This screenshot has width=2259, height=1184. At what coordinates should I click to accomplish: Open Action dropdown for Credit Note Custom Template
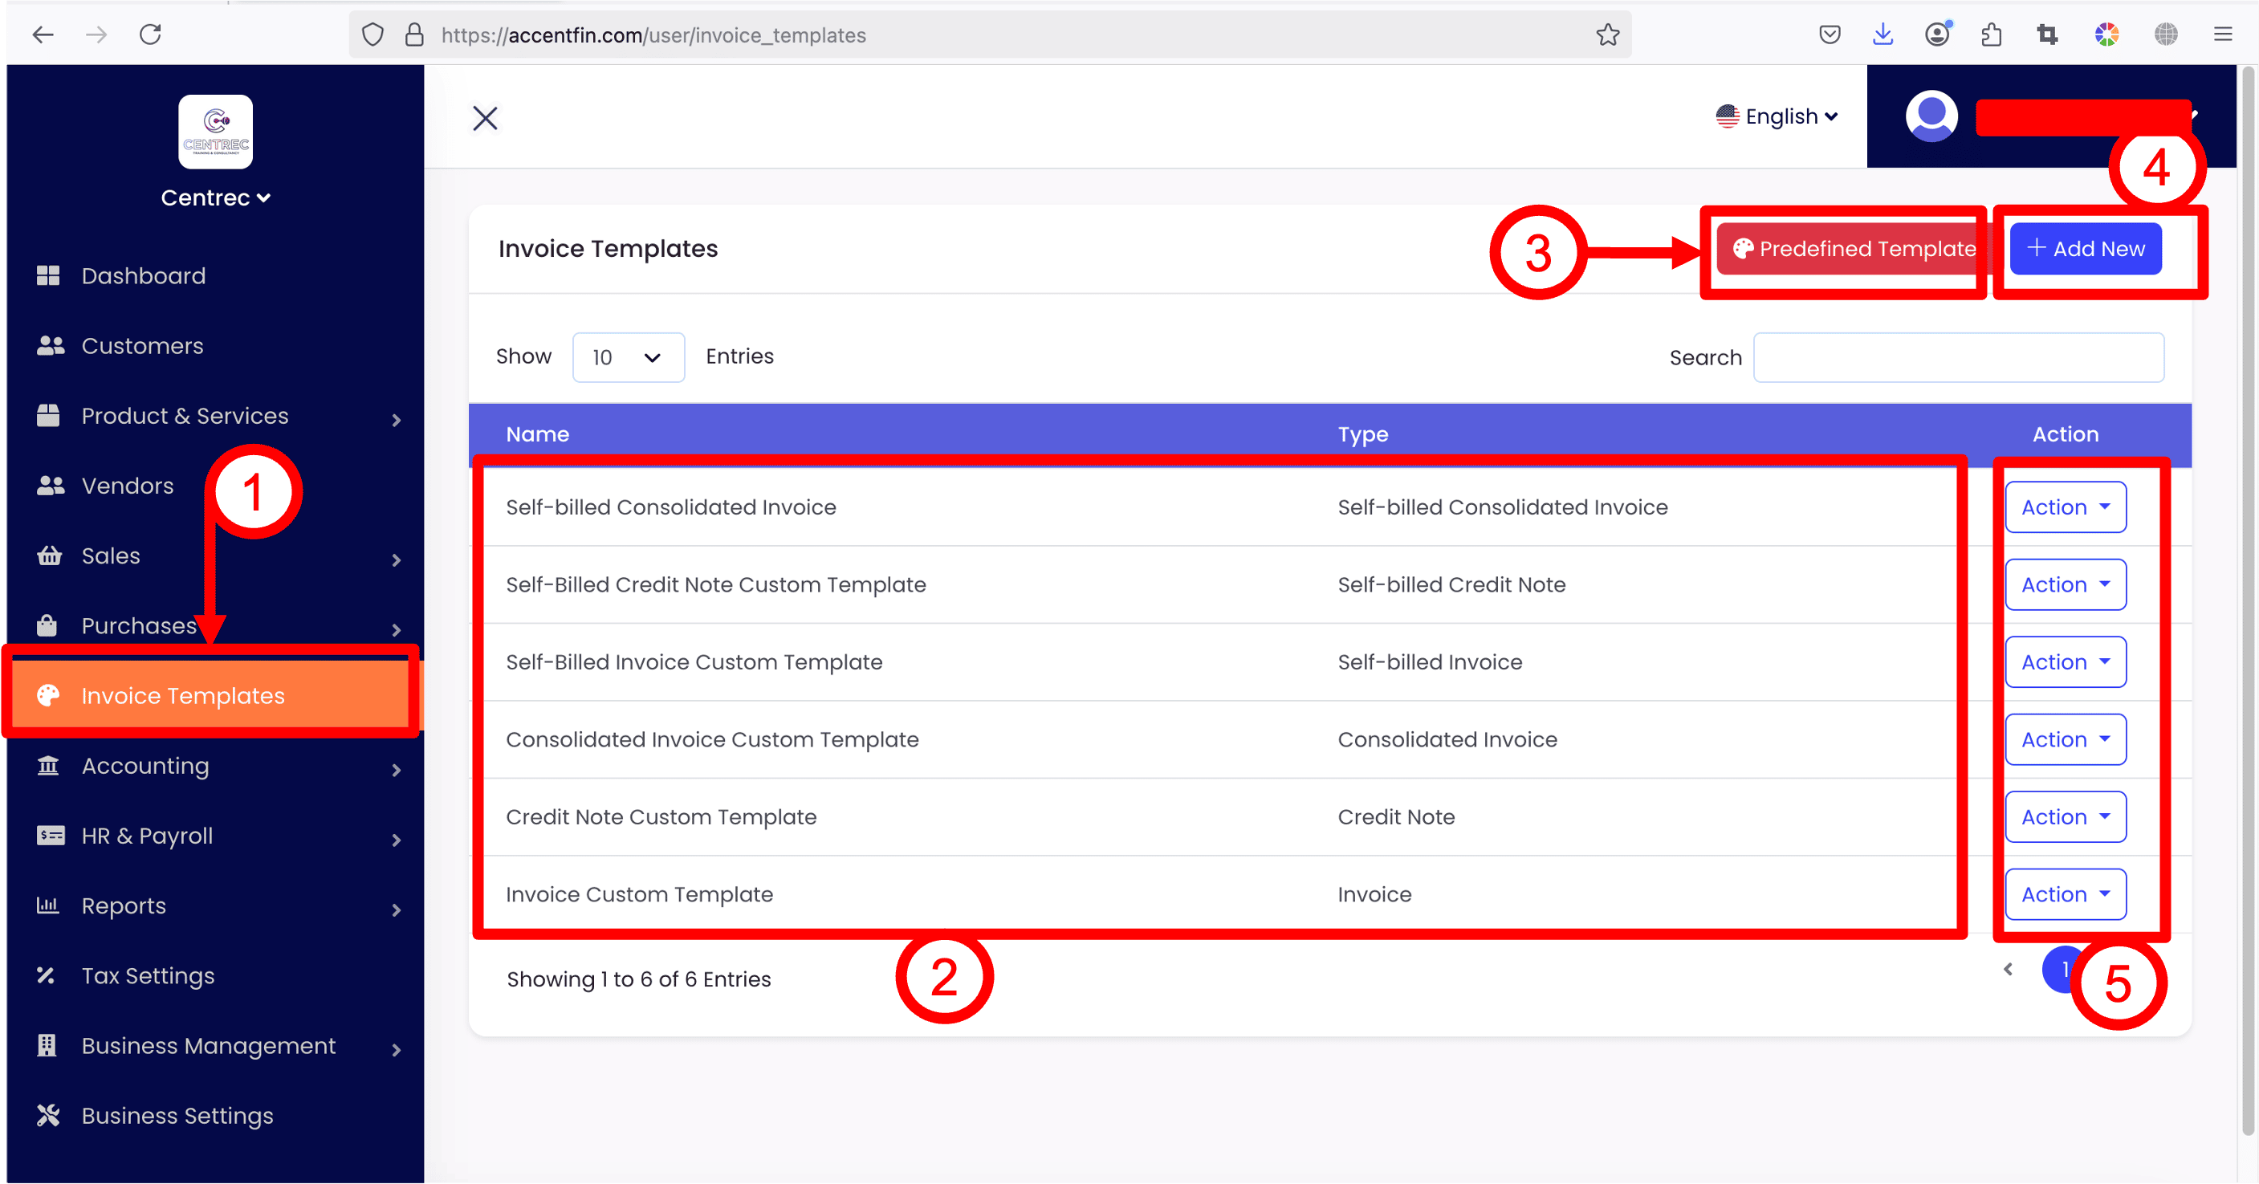[x=2066, y=816]
